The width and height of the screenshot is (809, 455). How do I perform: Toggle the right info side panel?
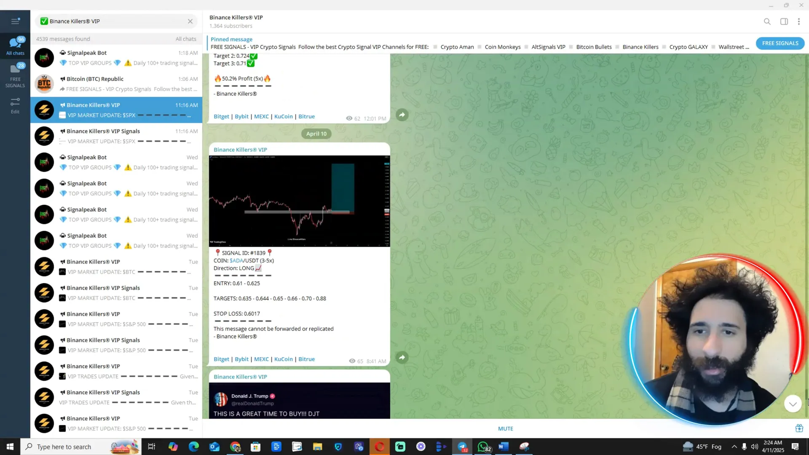pyautogui.click(x=784, y=21)
